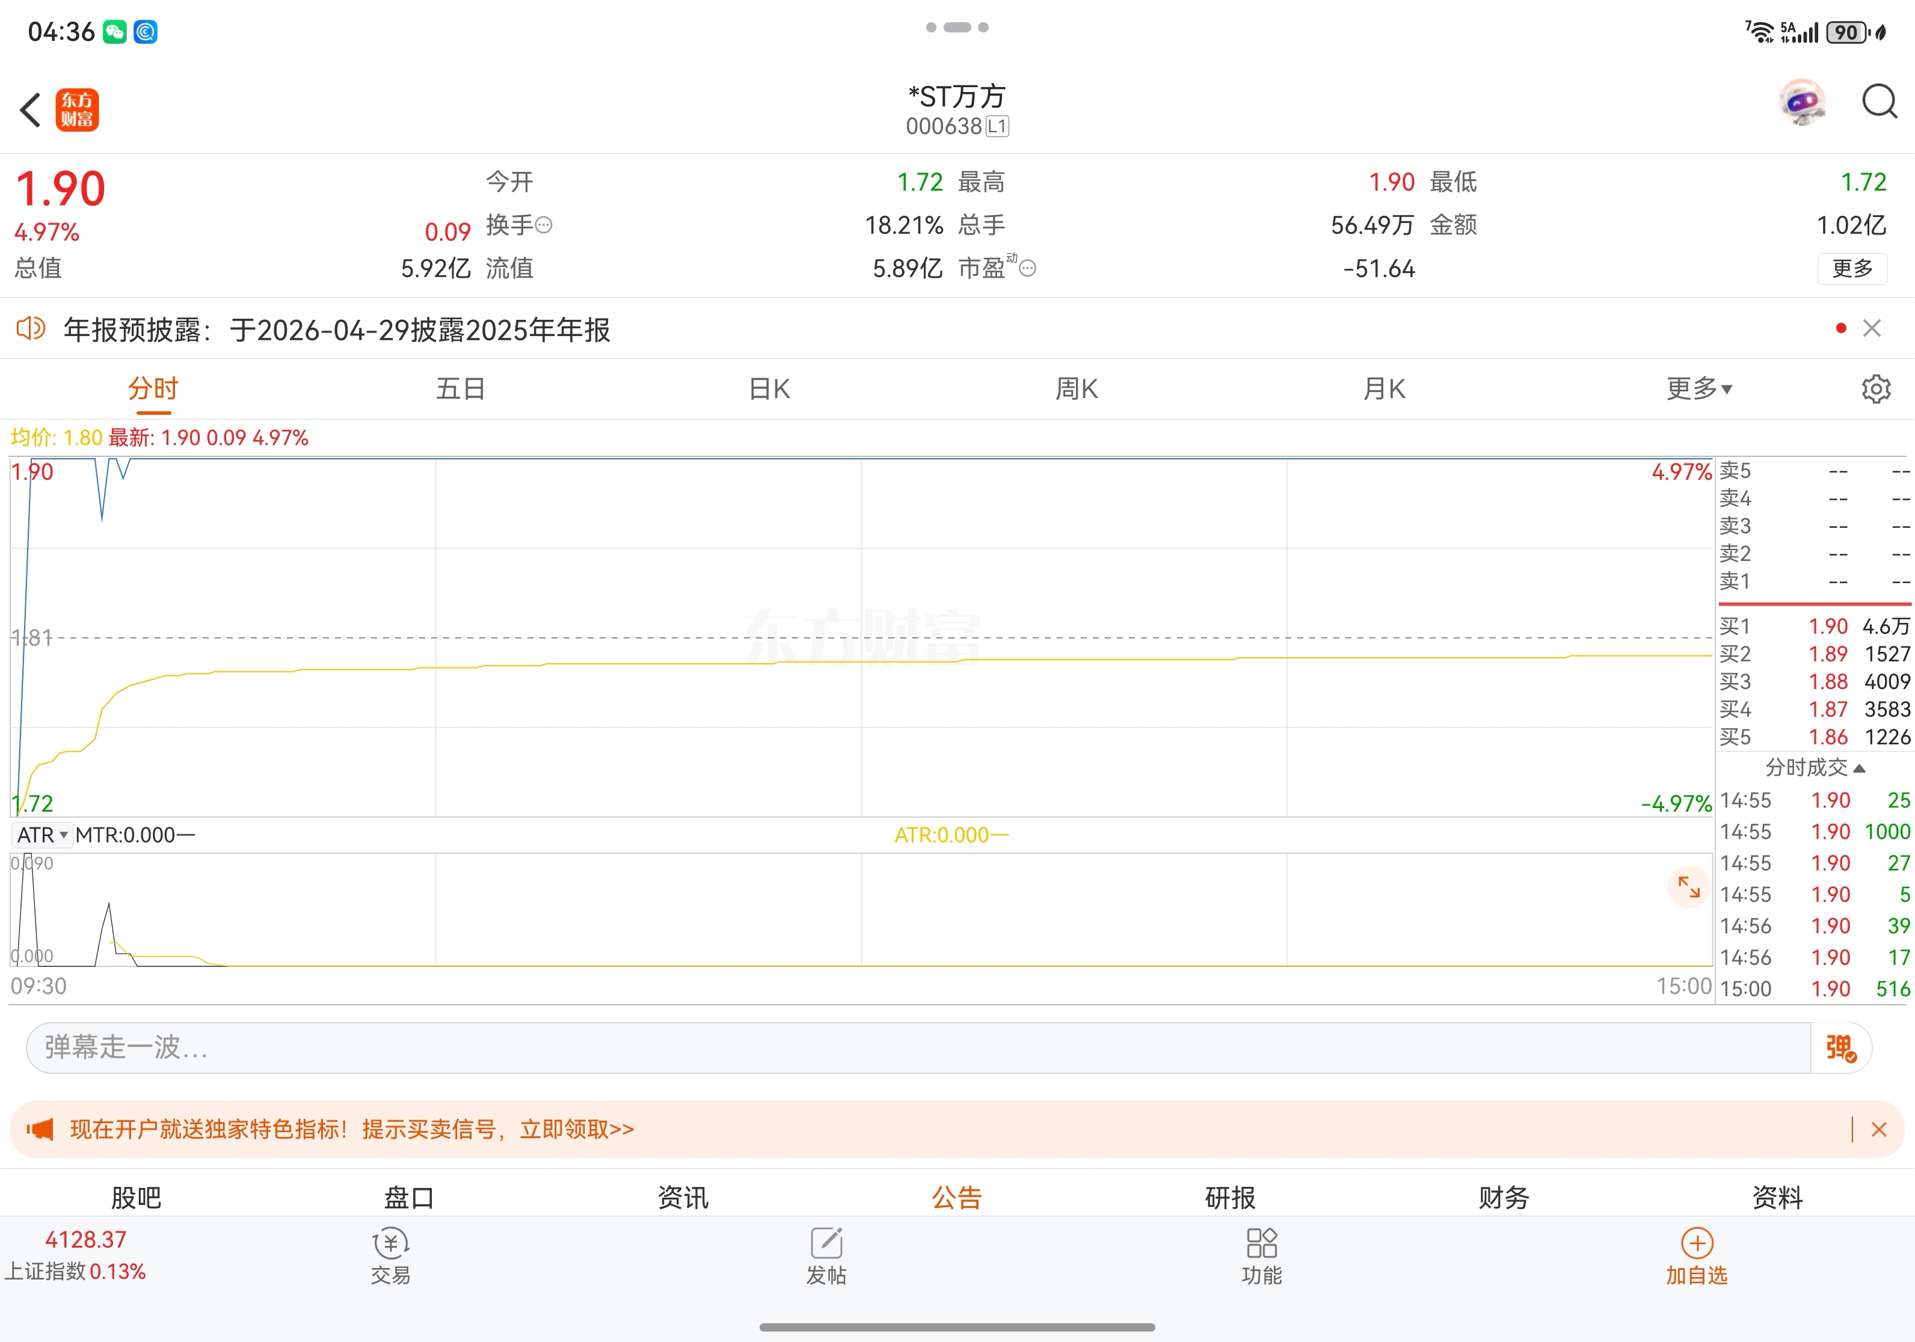Expand the 更多 chart period dropdown
Screen dimensions: 1915x1342
pos(1699,388)
